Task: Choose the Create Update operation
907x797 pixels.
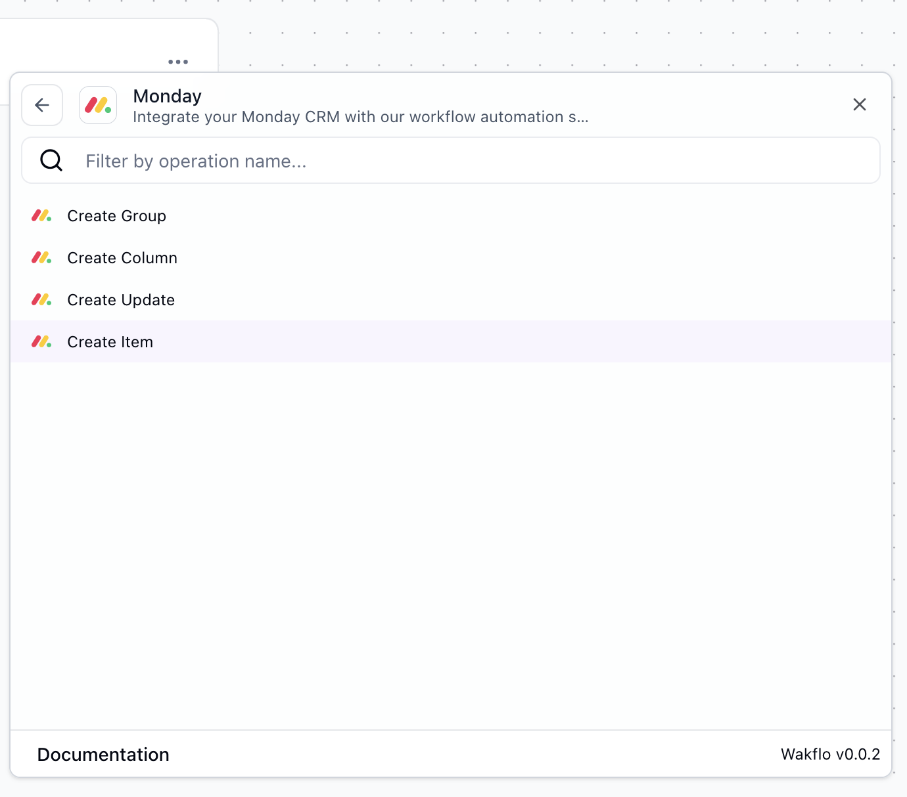Action: point(121,300)
